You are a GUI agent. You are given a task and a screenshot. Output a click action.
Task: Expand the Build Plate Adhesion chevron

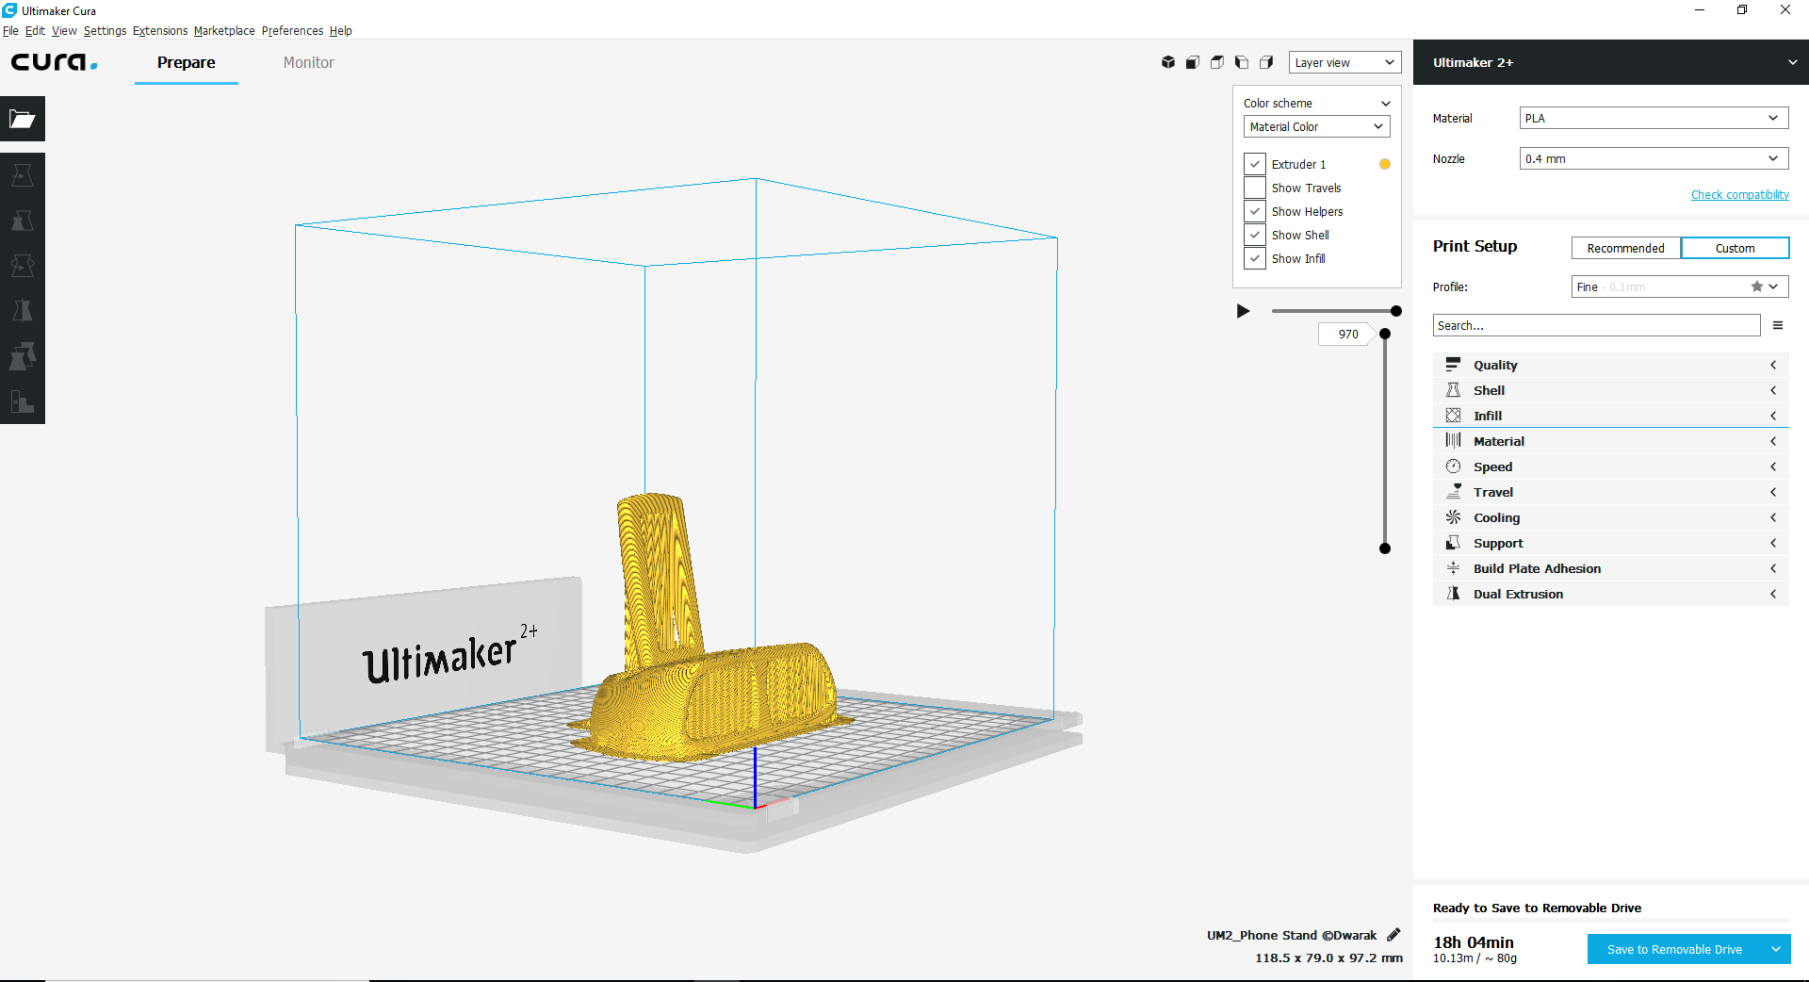coord(1773,568)
